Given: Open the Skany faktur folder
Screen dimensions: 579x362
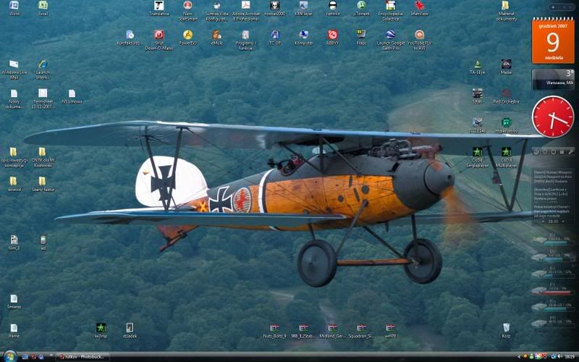Looking at the screenshot, I should [43, 184].
